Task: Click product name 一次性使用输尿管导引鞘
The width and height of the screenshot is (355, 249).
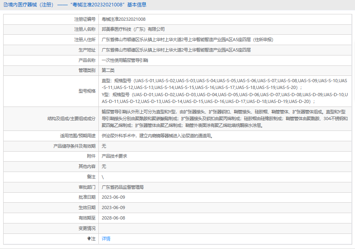Action: coord(125,60)
